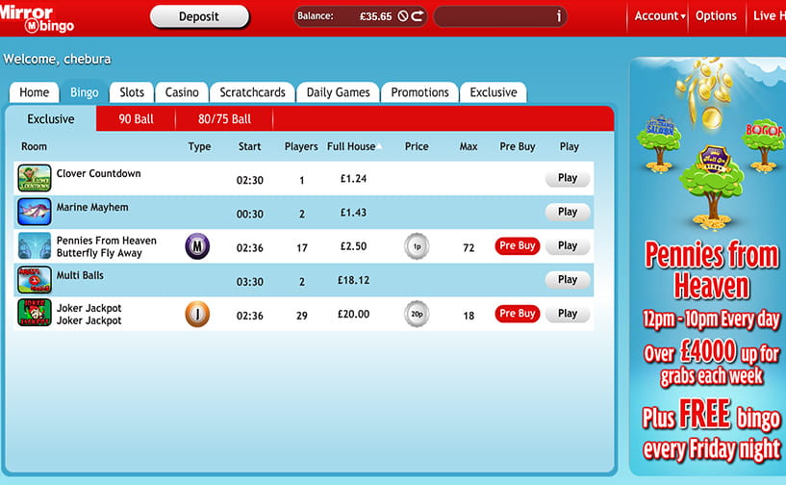Image resolution: width=786 pixels, height=485 pixels.
Task: Open the Options menu
Action: [x=716, y=16]
